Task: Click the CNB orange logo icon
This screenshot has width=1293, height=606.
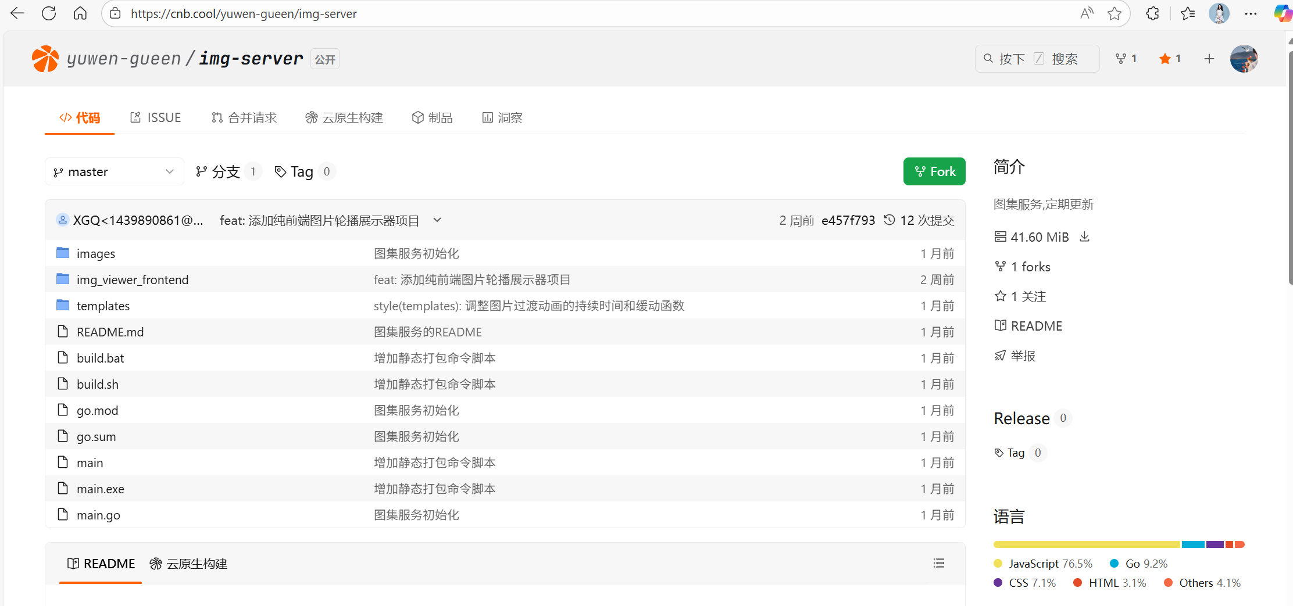Action: [45, 59]
